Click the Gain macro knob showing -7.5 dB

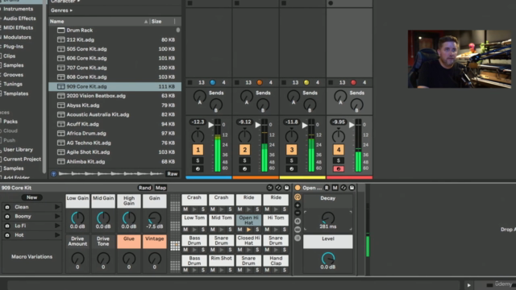pyautogui.click(x=154, y=218)
